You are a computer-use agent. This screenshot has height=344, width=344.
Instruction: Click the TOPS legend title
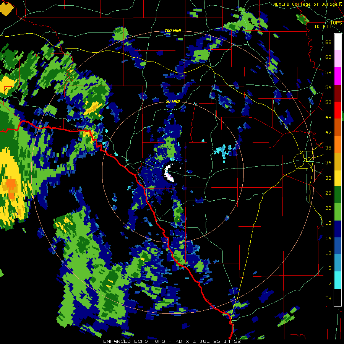coord(336,23)
